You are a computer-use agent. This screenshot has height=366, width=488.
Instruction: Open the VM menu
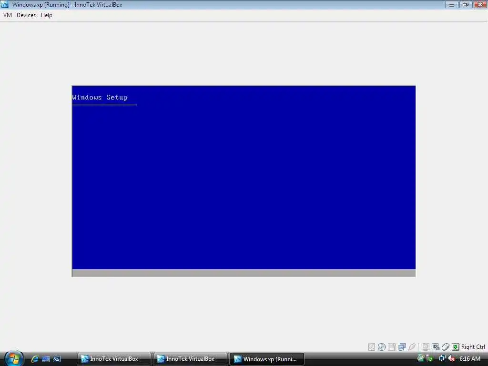(x=8, y=15)
